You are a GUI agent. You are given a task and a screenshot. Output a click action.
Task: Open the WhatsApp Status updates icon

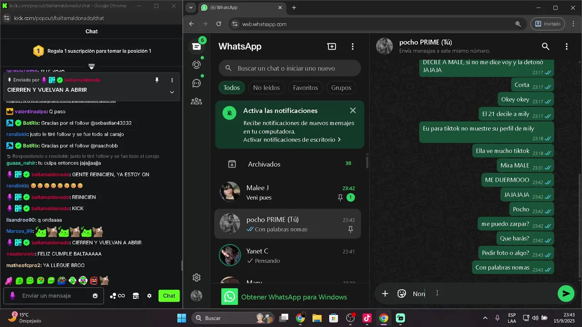point(196,64)
